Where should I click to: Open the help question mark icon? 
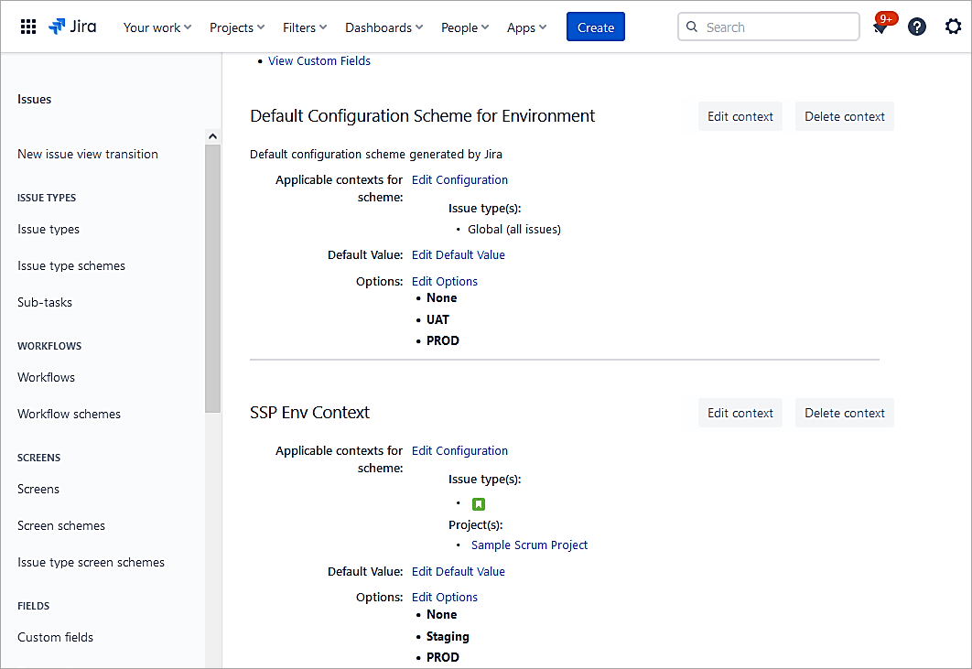(x=916, y=27)
